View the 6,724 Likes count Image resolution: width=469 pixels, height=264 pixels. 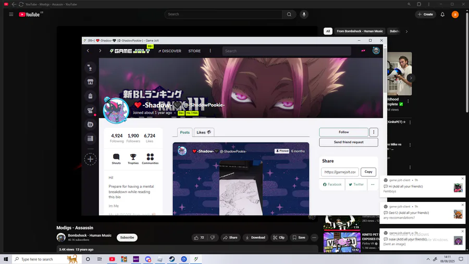coord(150,138)
